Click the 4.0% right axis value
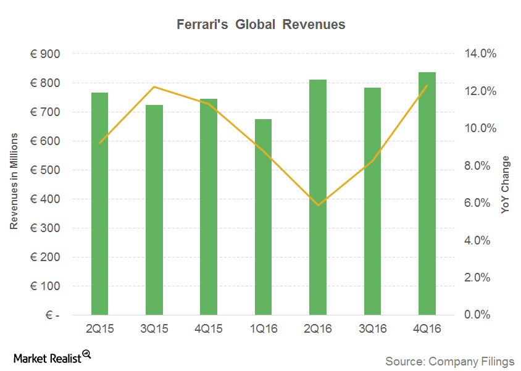 (477, 241)
